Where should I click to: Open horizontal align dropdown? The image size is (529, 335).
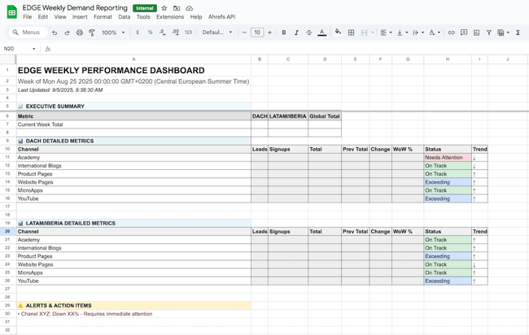pyautogui.click(x=386, y=33)
